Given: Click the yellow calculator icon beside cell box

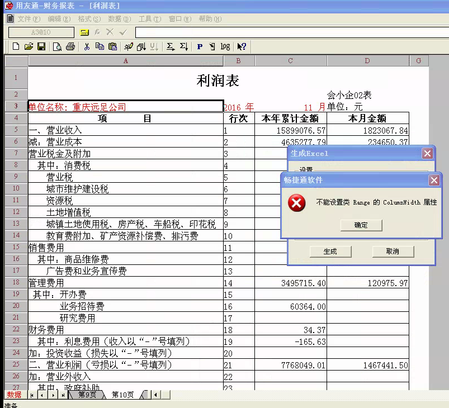Looking at the screenshot, I should coord(84,32).
